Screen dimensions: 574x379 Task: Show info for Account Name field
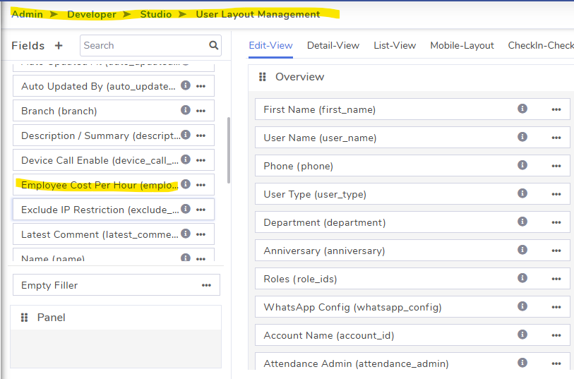[x=522, y=335]
